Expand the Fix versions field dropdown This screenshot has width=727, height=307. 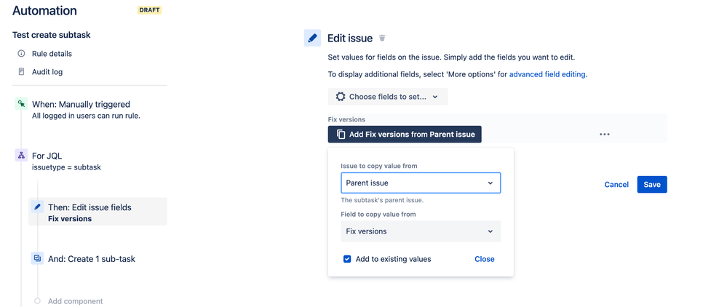coord(420,231)
